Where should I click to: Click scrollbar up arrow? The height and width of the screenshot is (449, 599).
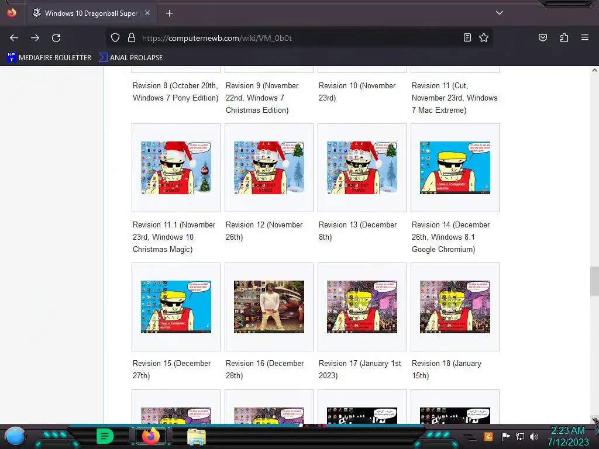[594, 70]
